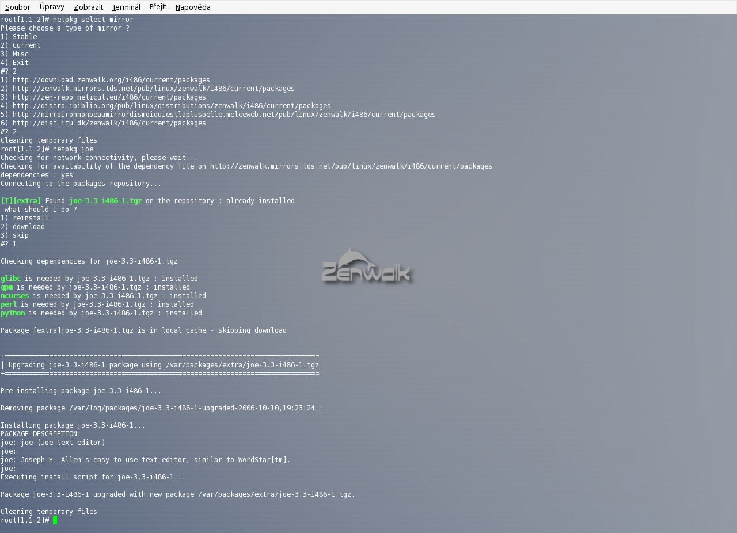Screen dimensions: 737x533
Task: Click the green terminal cursor at the prompt
Action: pos(55,520)
